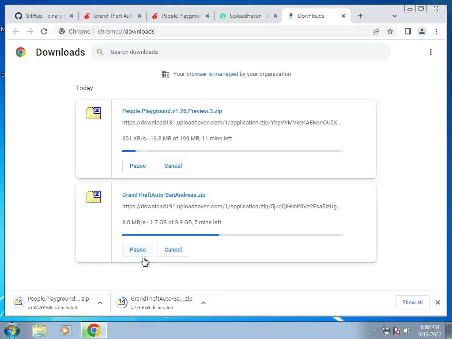Click the taskbar clock showing 6:59 PM
Viewport: 452px width, 339px height.
[429, 331]
